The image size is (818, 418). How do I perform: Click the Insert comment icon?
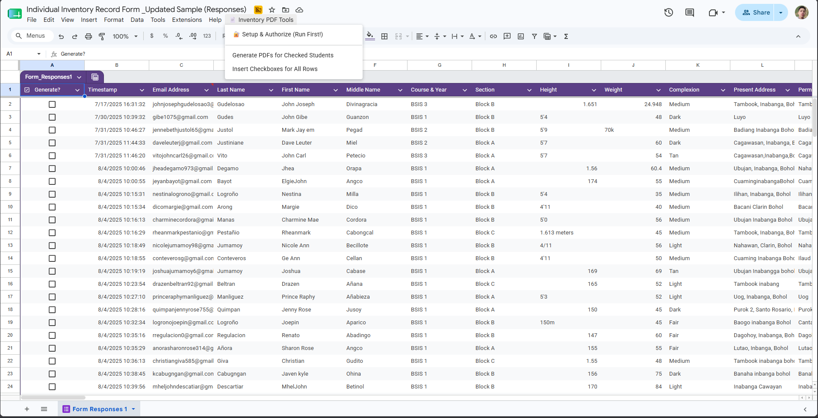pyautogui.click(x=507, y=36)
